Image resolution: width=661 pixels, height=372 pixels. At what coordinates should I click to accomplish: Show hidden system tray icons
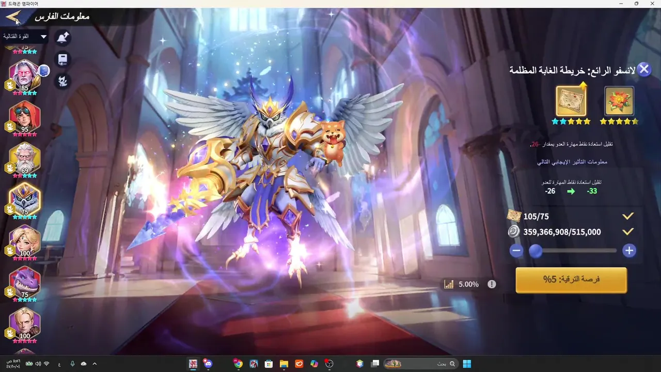click(x=94, y=364)
